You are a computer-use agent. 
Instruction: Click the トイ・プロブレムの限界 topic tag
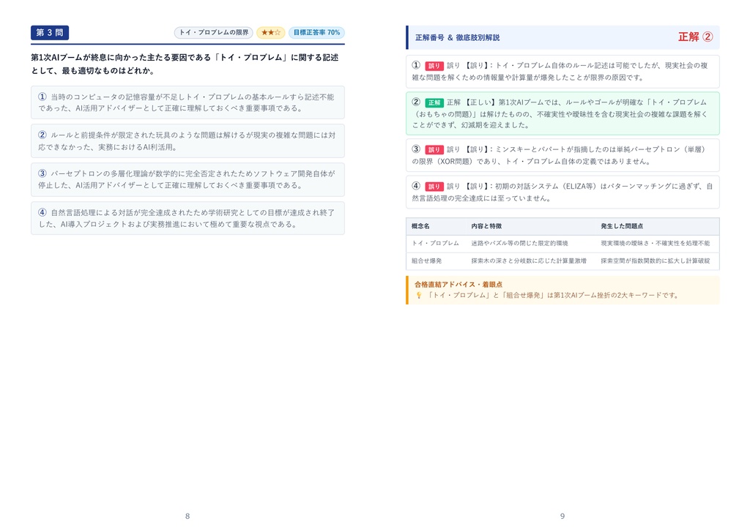coord(214,32)
